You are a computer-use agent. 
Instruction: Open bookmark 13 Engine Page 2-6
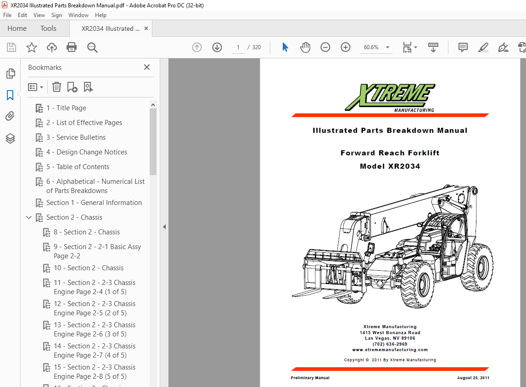95,330
